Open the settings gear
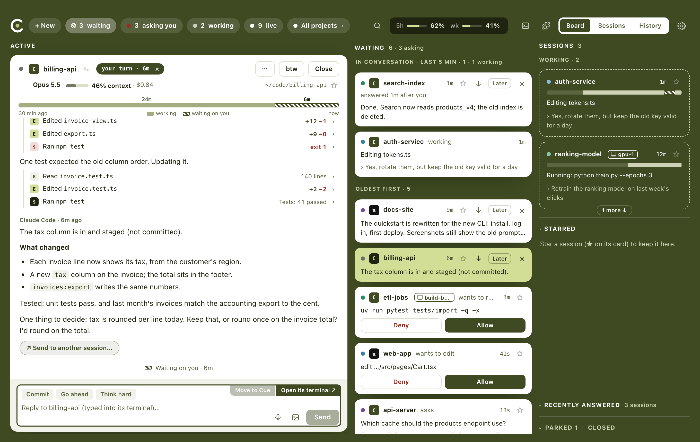The height and width of the screenshot is (442, 700). click(x=681, y=26)
